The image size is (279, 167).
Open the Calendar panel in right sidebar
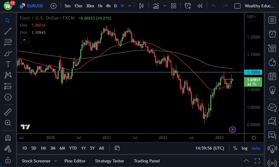(272, 76)
